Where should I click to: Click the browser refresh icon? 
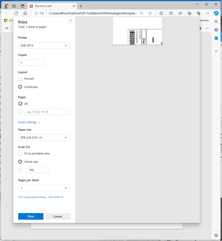tap(16, 13)
